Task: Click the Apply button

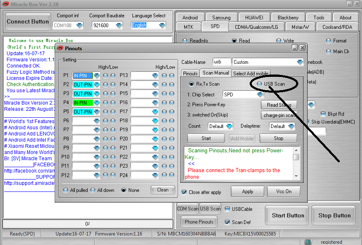Action: click(248, 191)
